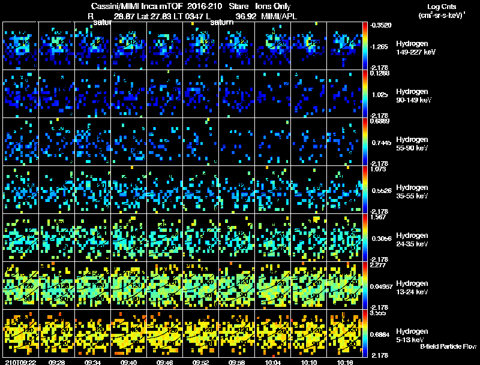Click the color bar for Hydrogen 55-90 keV
The width and height of the screenshot is (480, 365).
coord(365,141)
